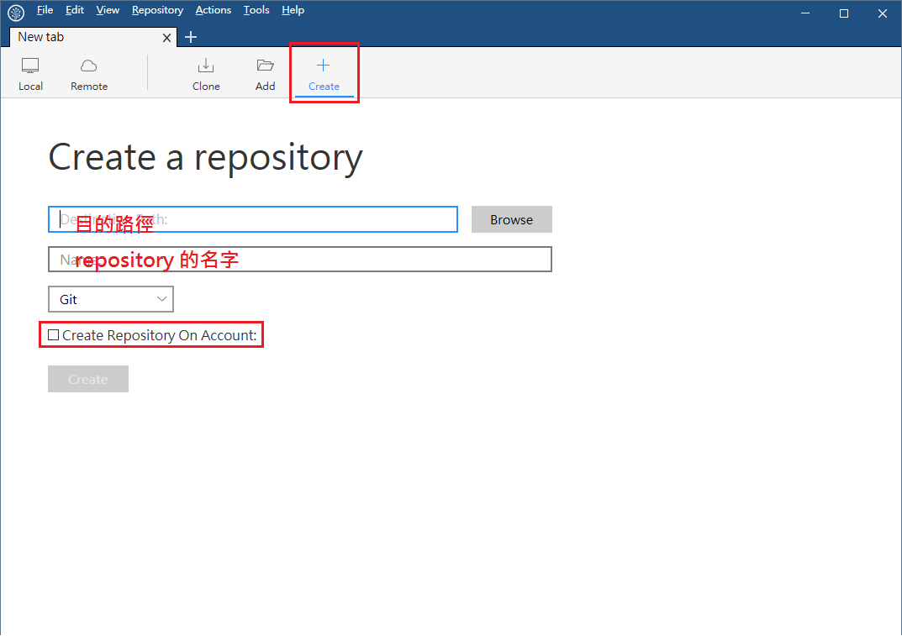Click the Sourcetree logo icon in title bar
This screenshot has width=902, height=636.
pyautogui.click(x=16, y=12)
